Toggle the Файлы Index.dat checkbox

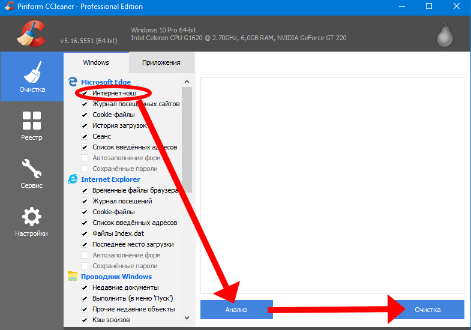click(x=85, y=234)
